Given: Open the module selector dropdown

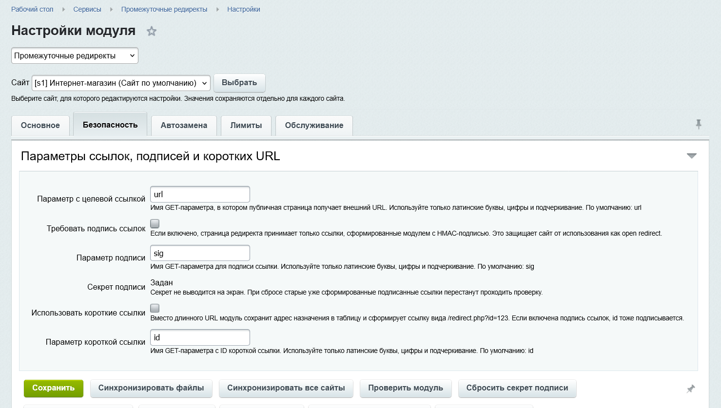Looking at the screenshot, I should tap(75, 56).
